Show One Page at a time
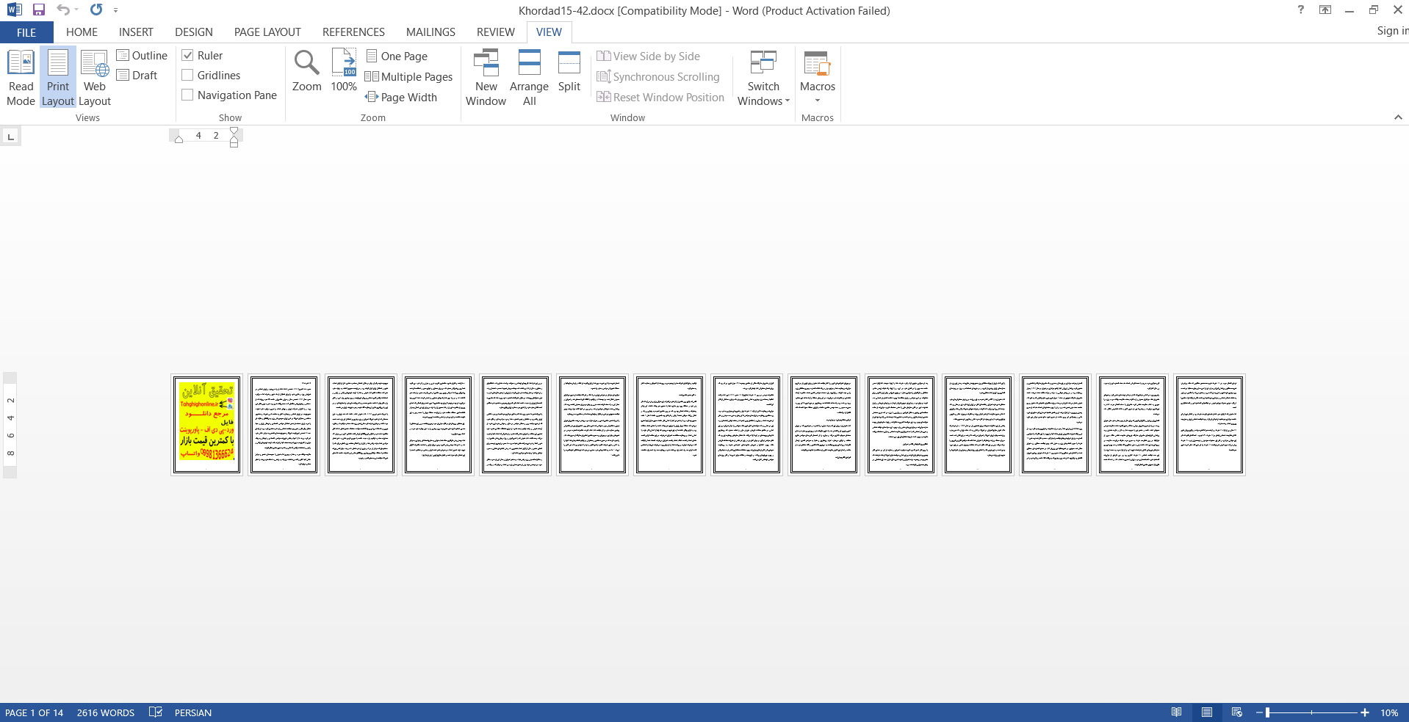The image size is (1409, 722). 397,56
